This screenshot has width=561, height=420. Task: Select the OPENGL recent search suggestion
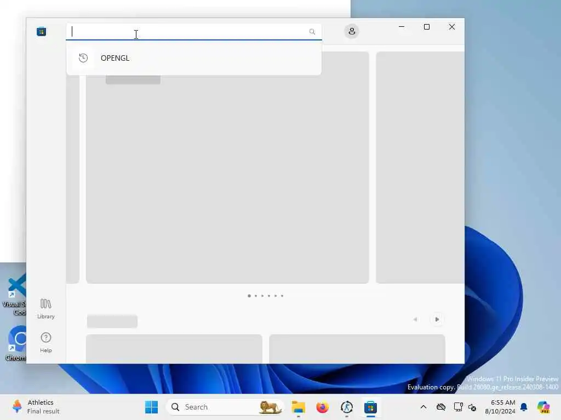193,58
